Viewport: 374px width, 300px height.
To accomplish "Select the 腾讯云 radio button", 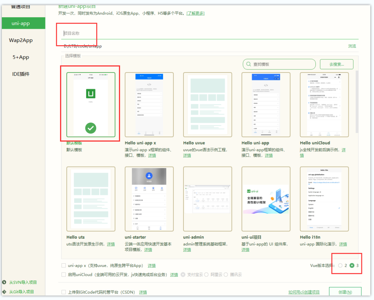I will click(x=226, y=275).
